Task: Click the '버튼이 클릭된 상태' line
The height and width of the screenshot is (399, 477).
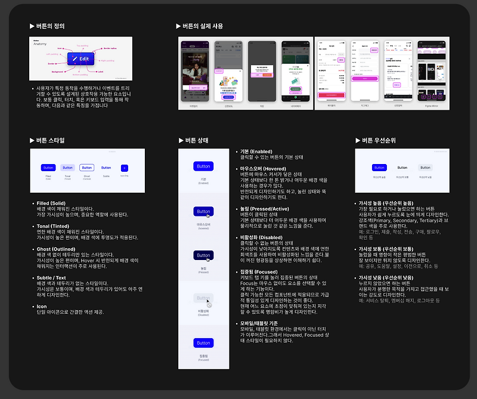Action: point(259,215)
